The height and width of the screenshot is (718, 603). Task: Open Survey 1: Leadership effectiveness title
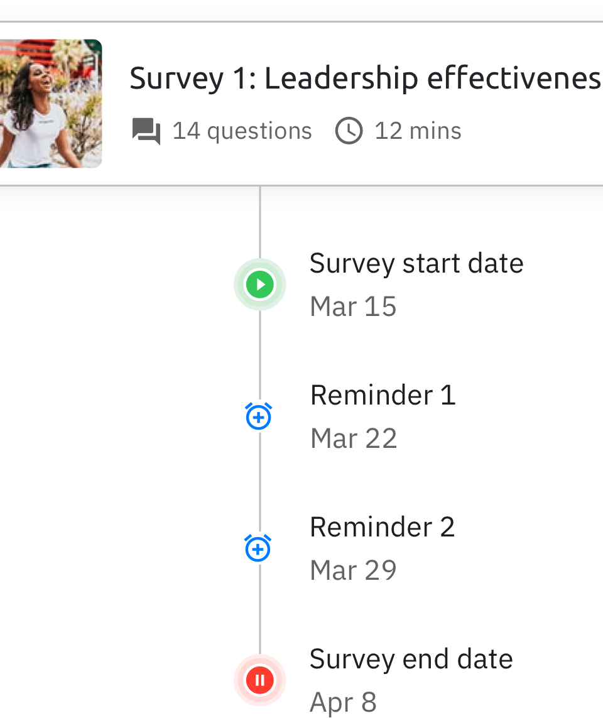pos(366,79)
